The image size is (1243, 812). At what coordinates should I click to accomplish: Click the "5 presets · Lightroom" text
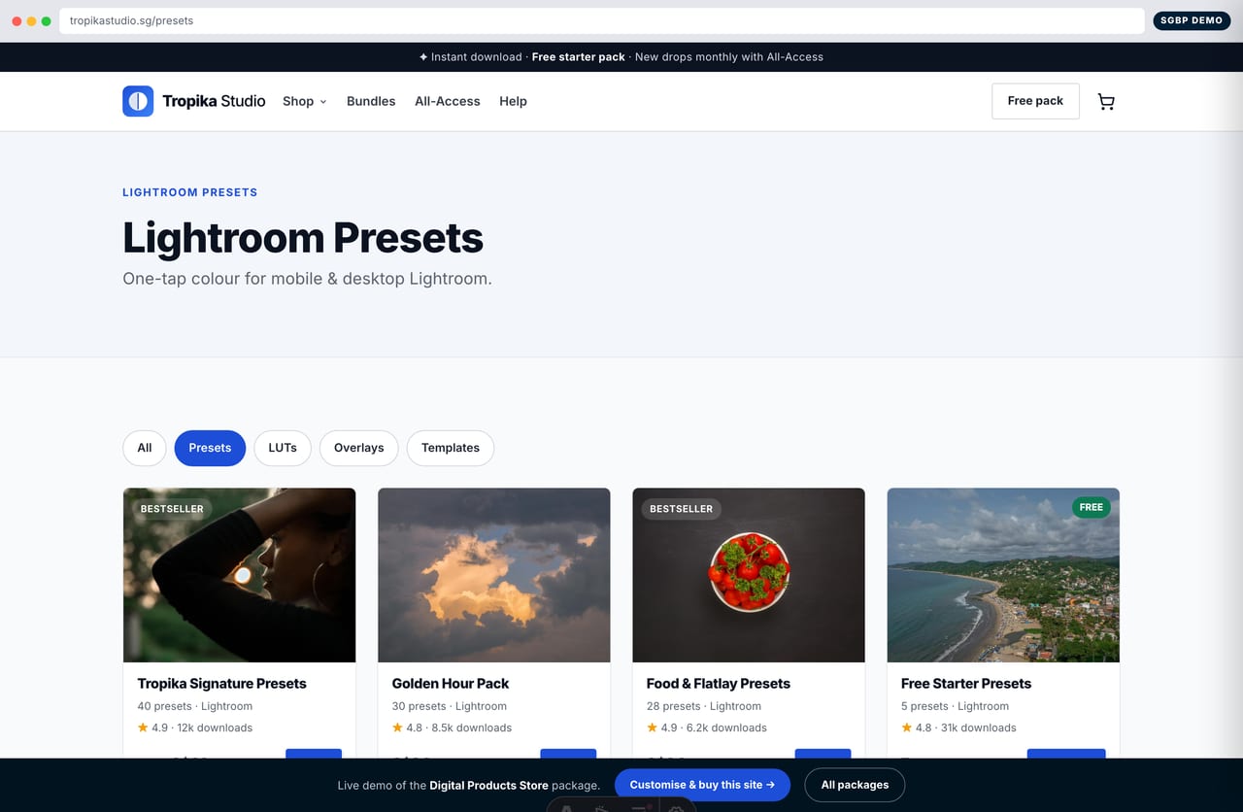tap(955, 706)
